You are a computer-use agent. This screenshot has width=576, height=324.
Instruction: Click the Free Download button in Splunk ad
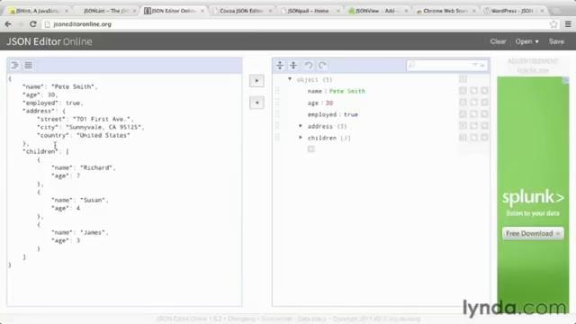[533, 234]
